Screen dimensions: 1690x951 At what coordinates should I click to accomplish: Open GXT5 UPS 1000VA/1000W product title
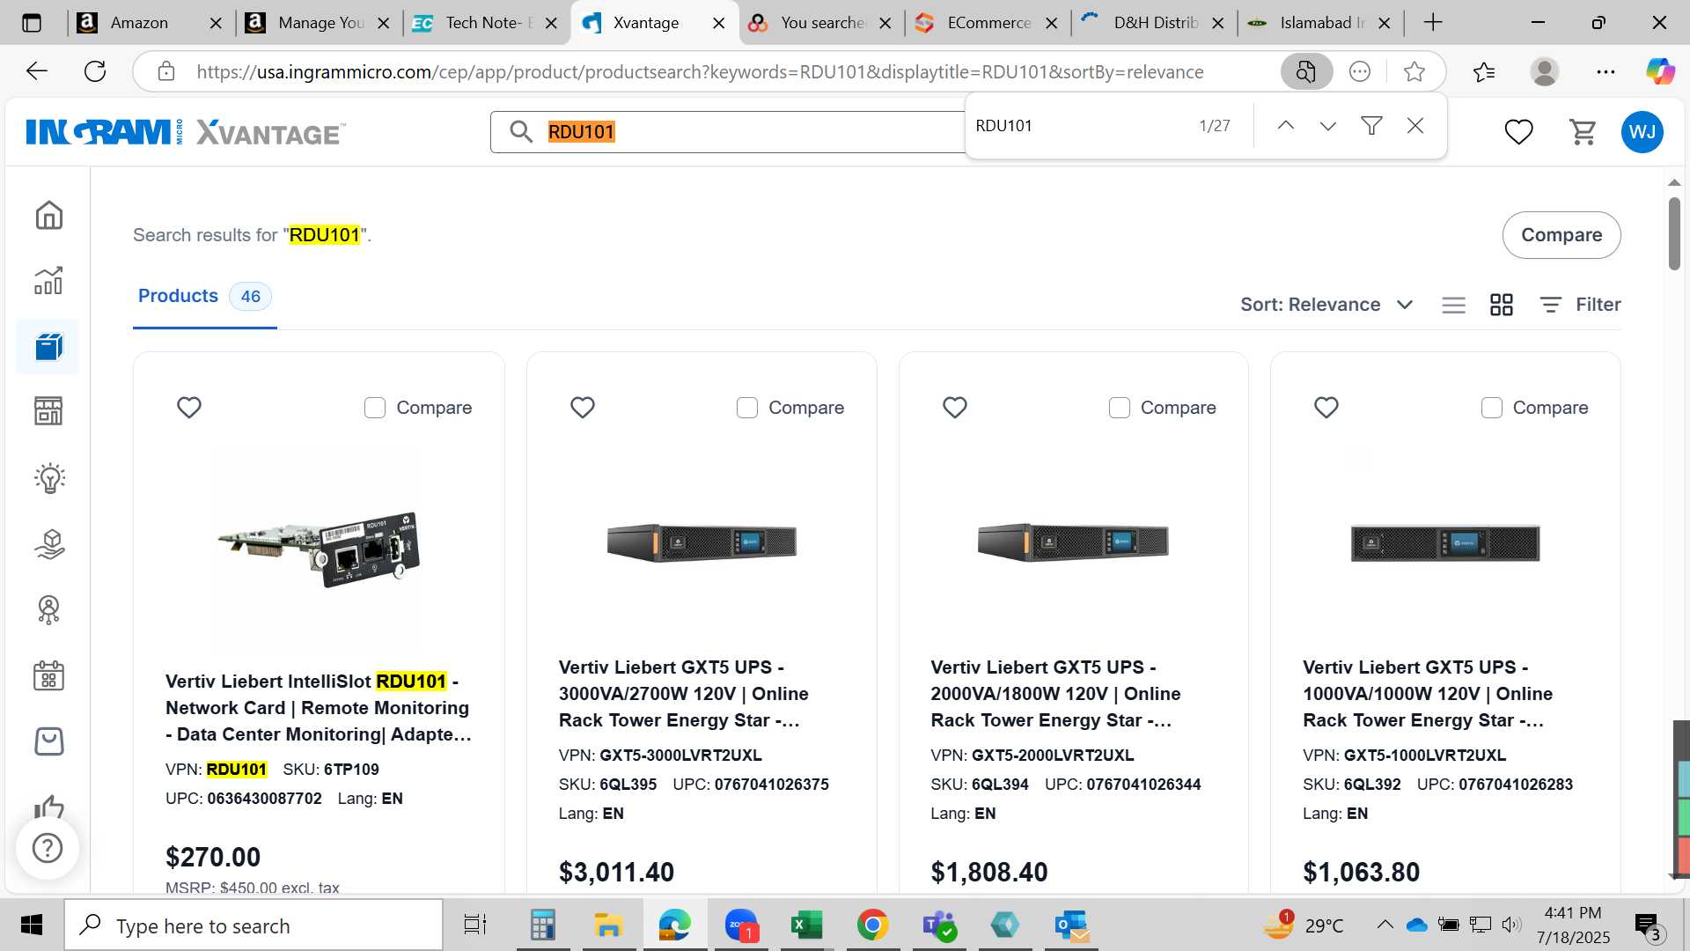(x=1428, y=694)
